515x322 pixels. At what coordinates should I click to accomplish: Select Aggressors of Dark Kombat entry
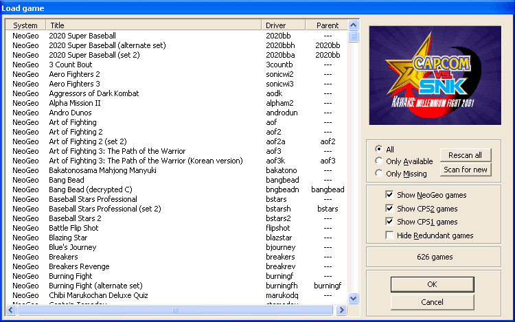pos(93,93)
